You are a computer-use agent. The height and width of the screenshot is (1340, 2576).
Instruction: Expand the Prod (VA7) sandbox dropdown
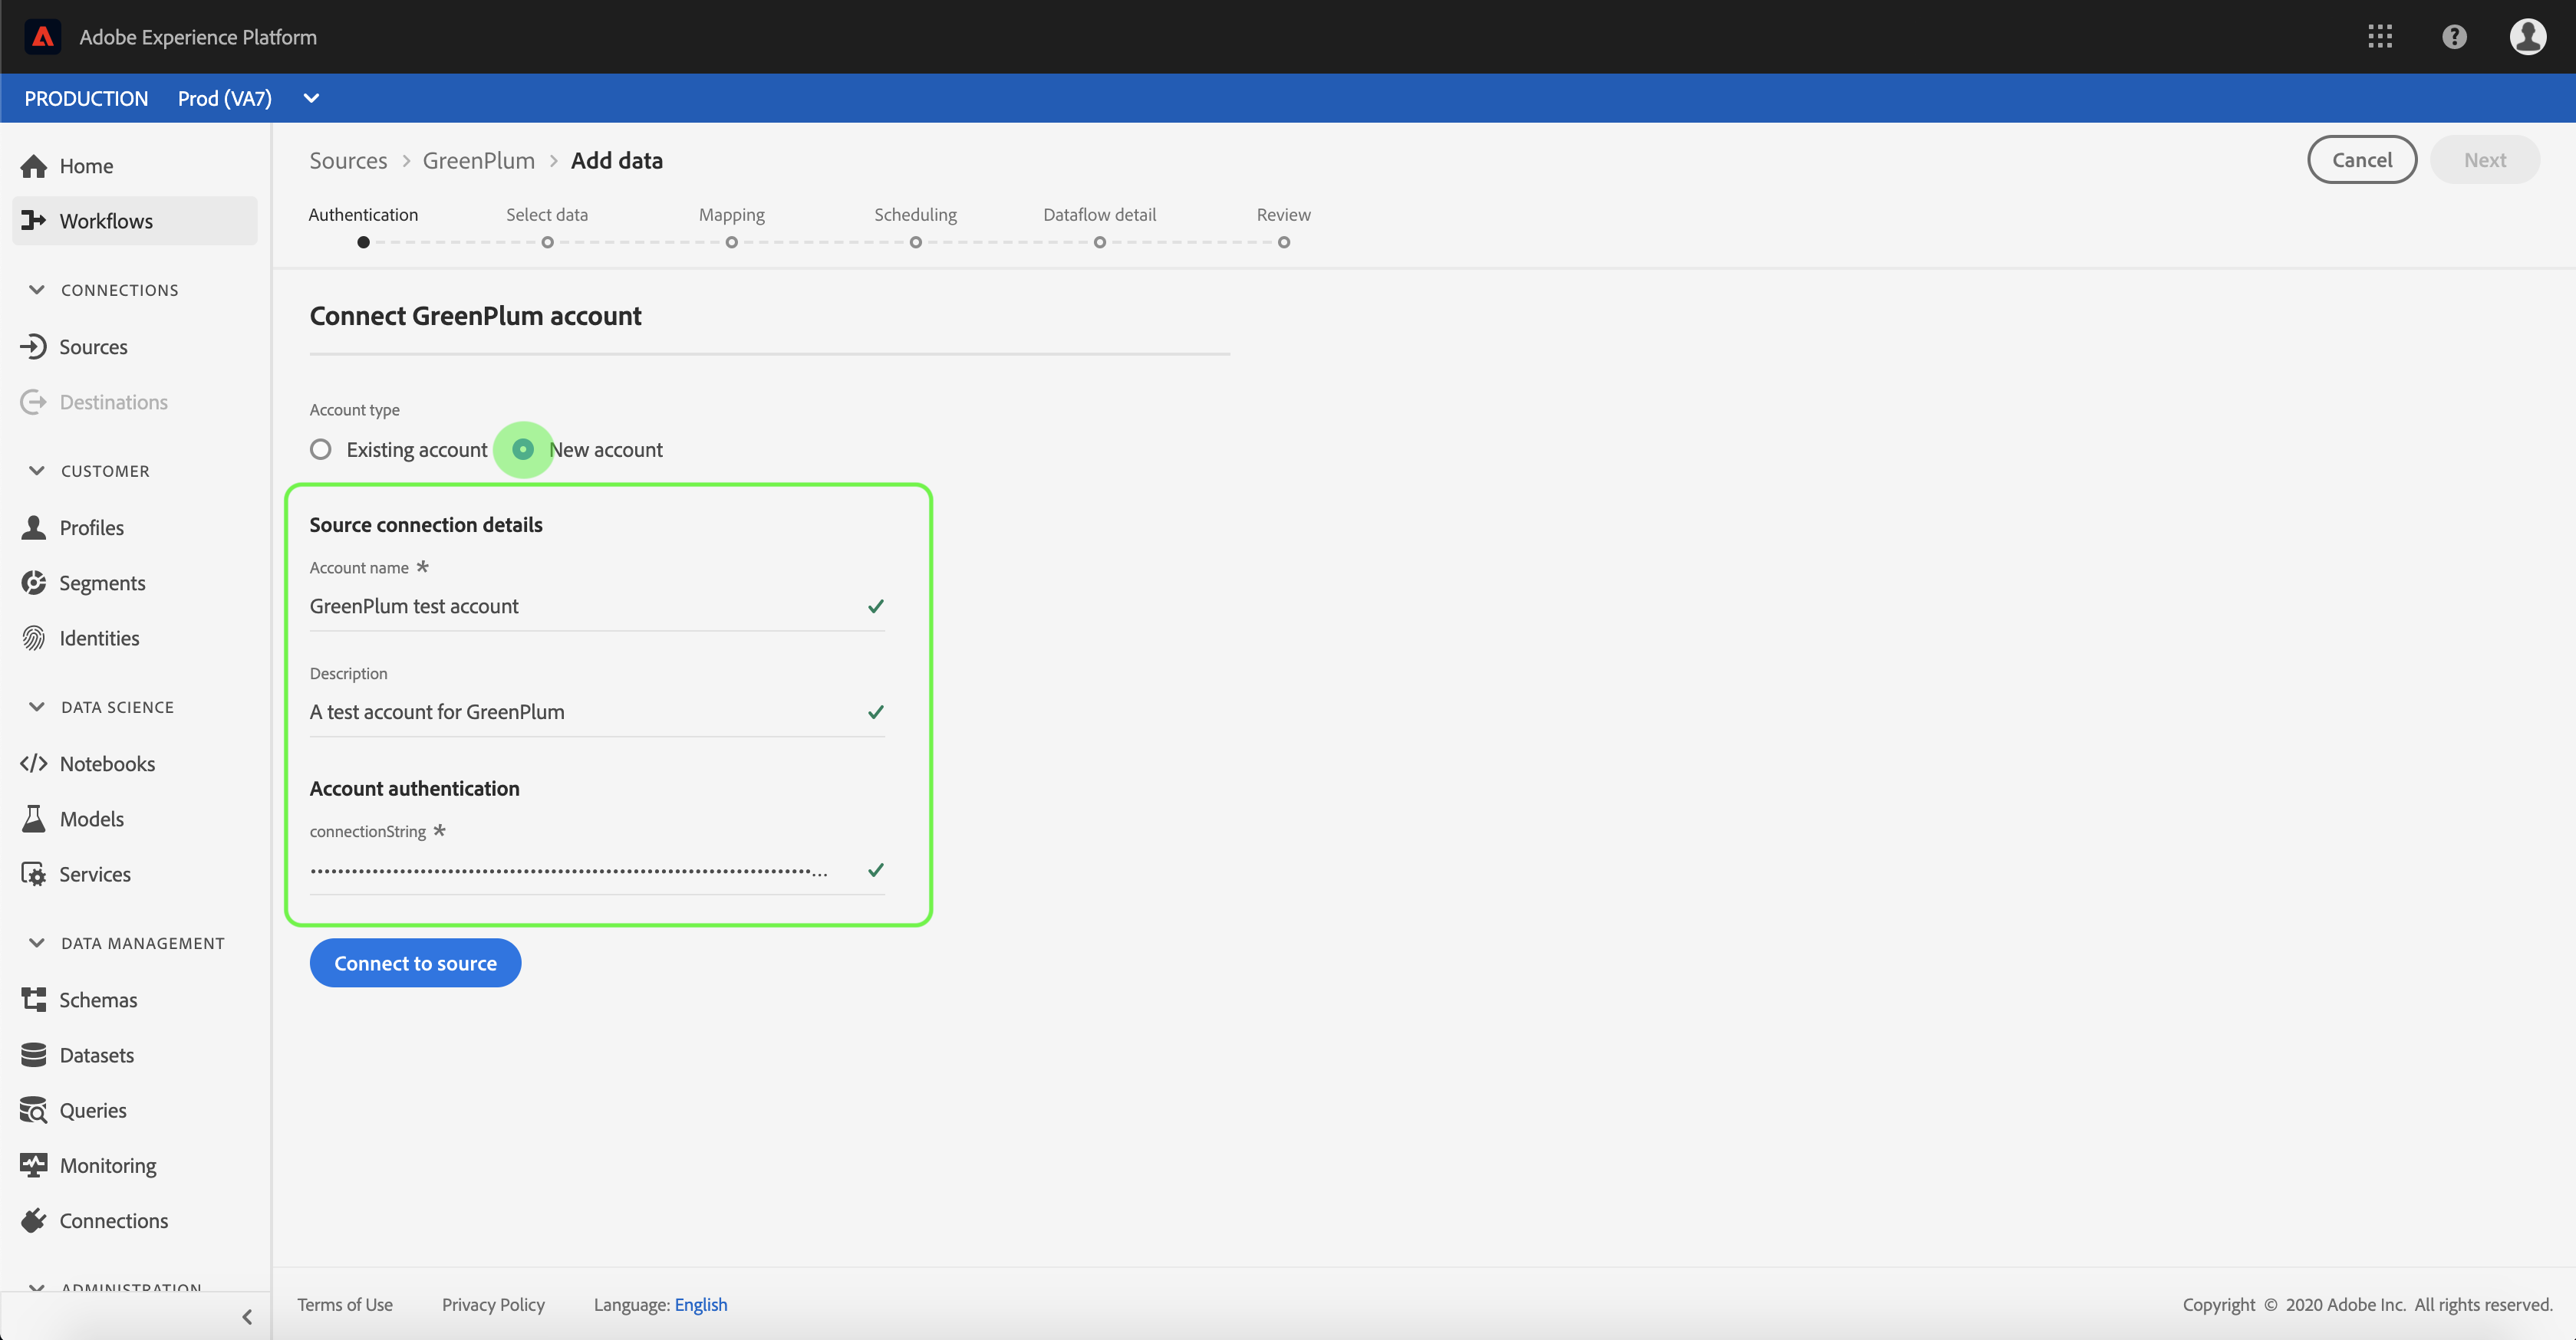pyautogui.click(x=311, y=98)
